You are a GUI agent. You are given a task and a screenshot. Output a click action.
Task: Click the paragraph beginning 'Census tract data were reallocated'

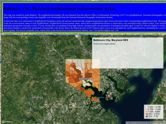tap(85, 26)
